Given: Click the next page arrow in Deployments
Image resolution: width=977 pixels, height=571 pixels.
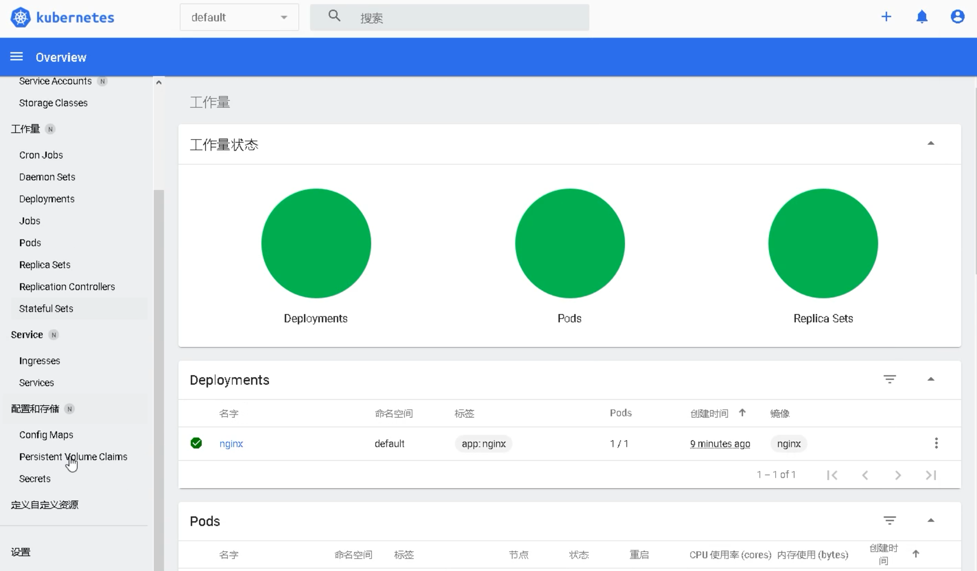Looking at the screenshot, I should click(898, 475).
